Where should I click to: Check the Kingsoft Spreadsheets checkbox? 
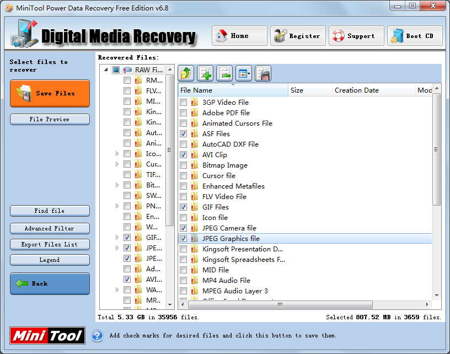pos(184,260)
